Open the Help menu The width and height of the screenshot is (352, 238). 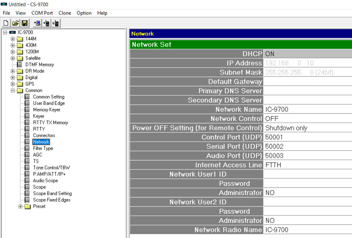pos(102,13)
